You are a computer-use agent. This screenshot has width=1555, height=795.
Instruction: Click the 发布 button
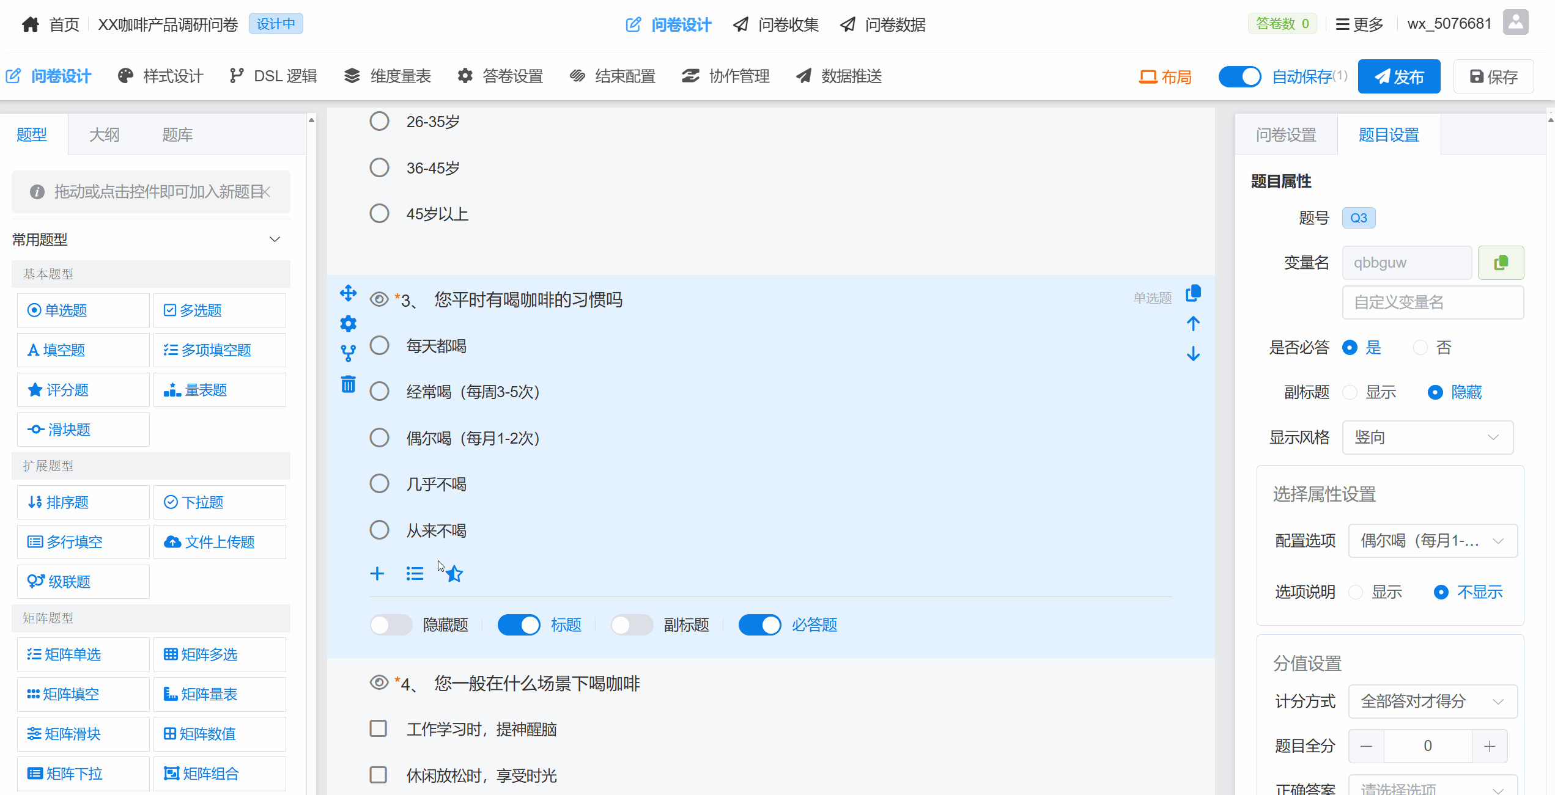tap(1398, 76)
